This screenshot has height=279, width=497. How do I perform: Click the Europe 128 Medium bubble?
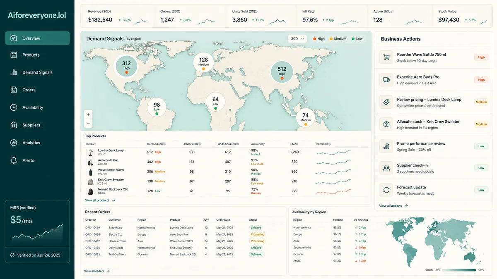click(203, 62)
